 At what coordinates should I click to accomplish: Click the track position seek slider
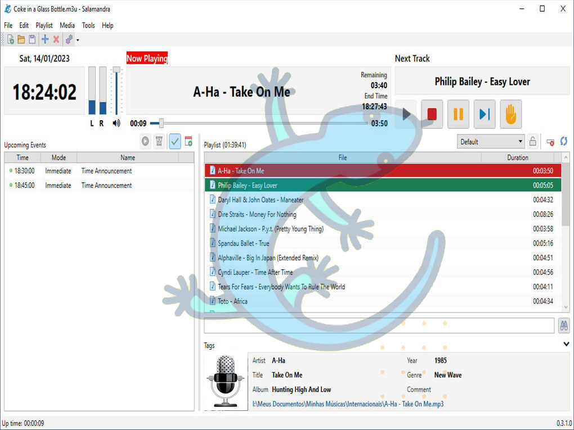point(259,124)
